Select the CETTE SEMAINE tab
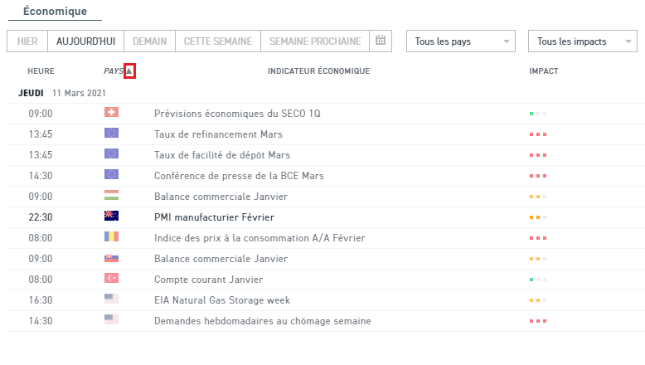 (x=217, y=41)
